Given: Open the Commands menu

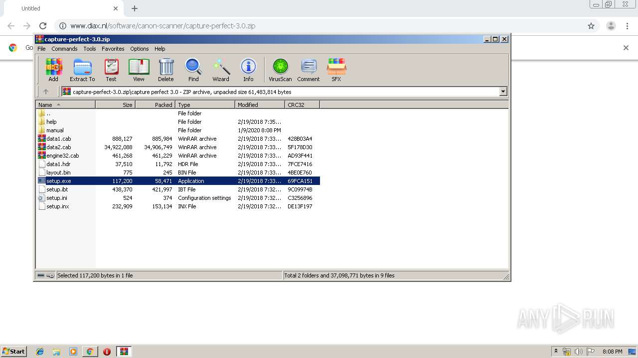Looking at the screenshot, I should tap(64, 49).
